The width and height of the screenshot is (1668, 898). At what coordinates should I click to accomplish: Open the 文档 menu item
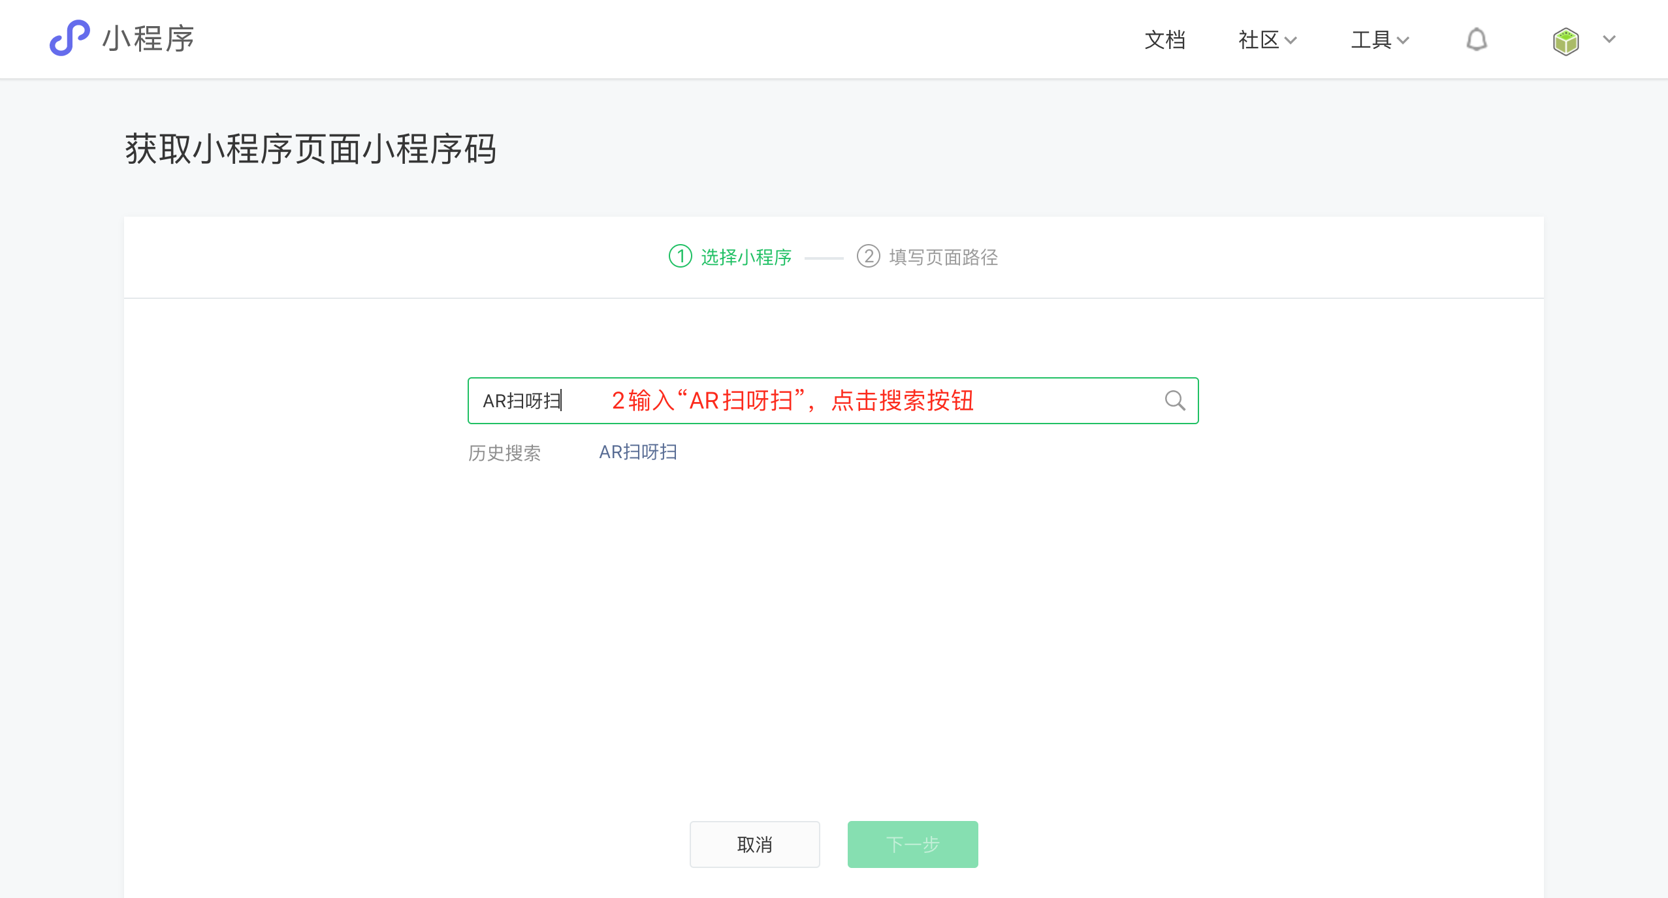(x=1164, y=40)
